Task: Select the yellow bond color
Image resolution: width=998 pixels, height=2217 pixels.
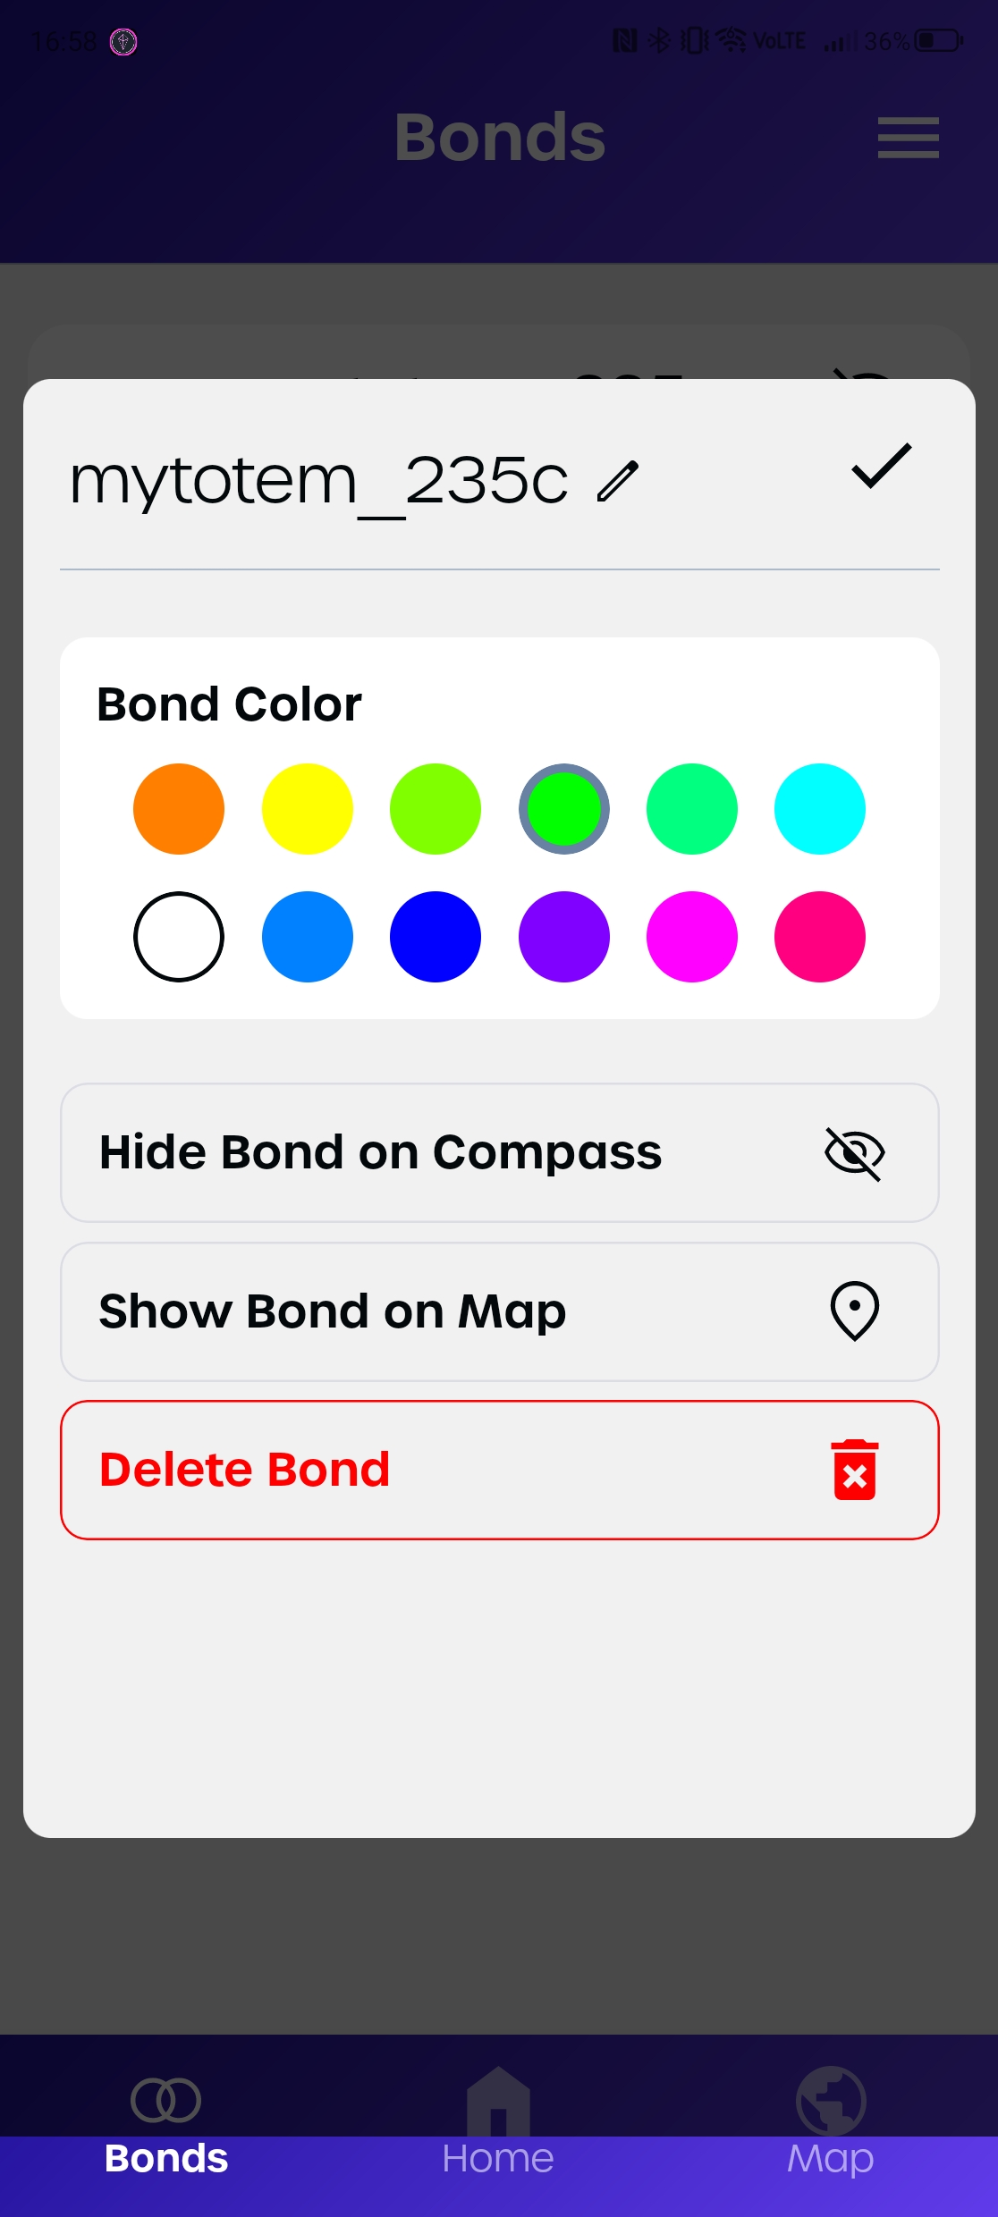Action: (308, 809)
